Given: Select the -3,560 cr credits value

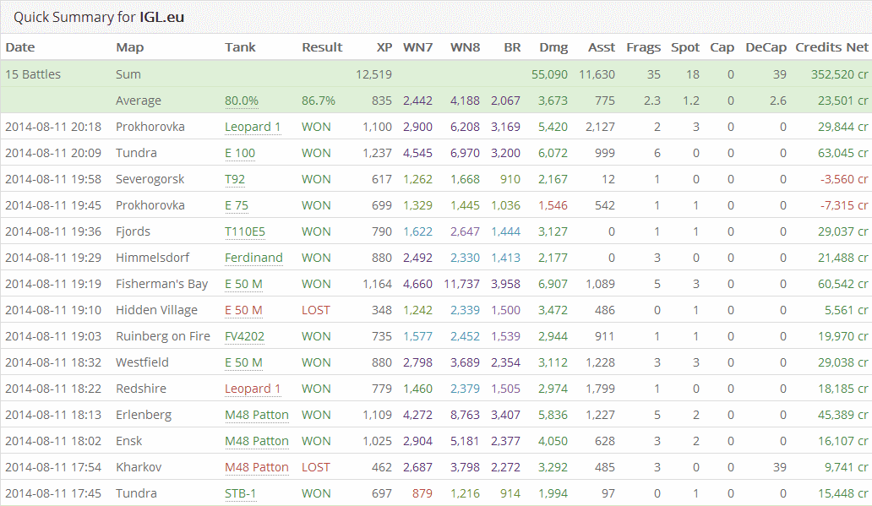Looking at the screenshot, I should point(843,179).
